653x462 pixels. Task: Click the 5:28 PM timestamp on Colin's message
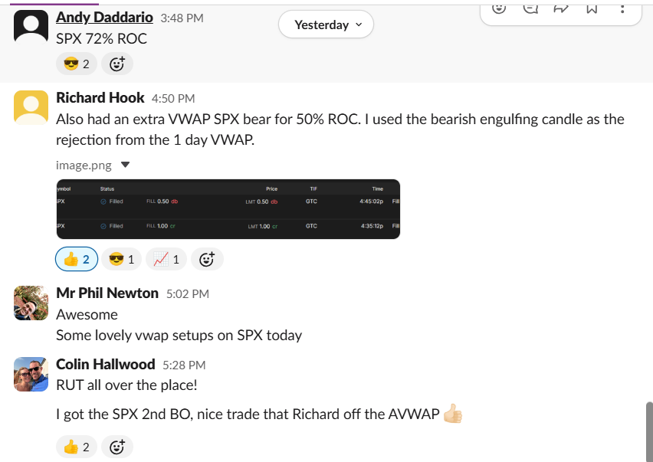(x=185, y=365)
